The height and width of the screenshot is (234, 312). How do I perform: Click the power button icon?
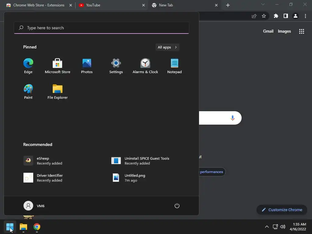[177, 206]
